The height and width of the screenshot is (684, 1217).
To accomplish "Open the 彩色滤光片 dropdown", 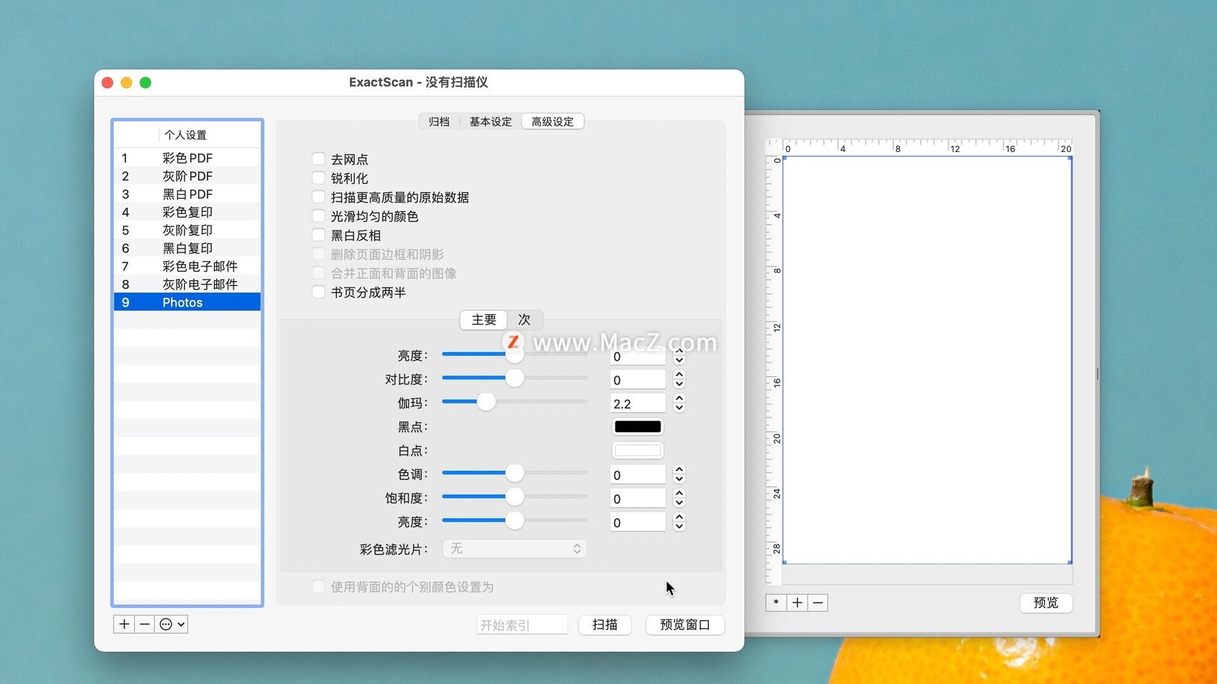I will 515,548.
